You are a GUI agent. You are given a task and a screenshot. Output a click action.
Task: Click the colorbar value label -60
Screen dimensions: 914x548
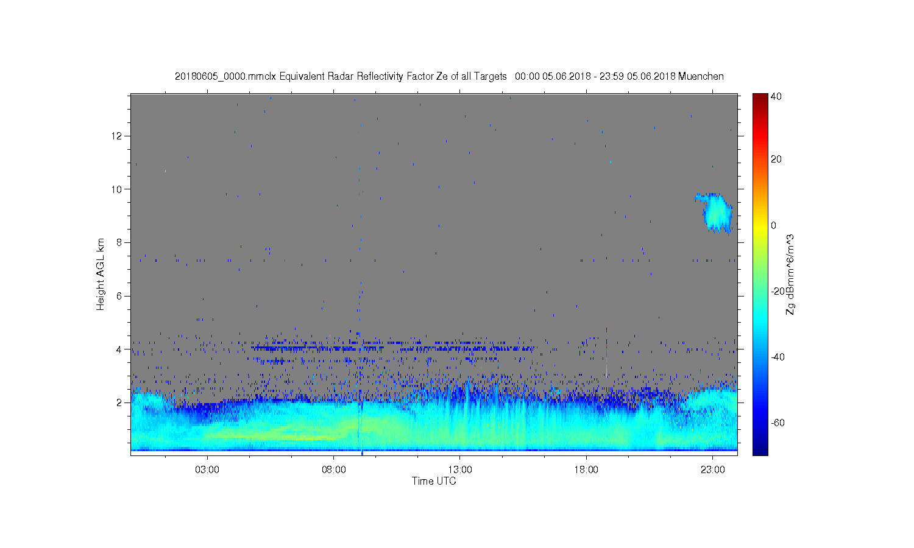pos(778,423)
